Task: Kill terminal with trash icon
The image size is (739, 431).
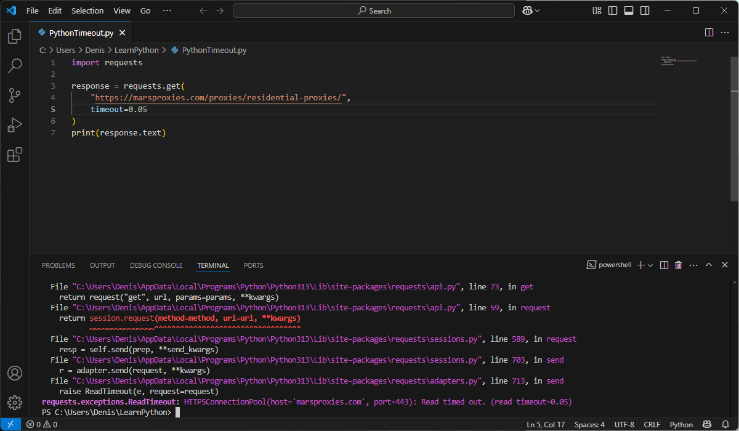Action: pyautogui.click(x=679, y=265)
